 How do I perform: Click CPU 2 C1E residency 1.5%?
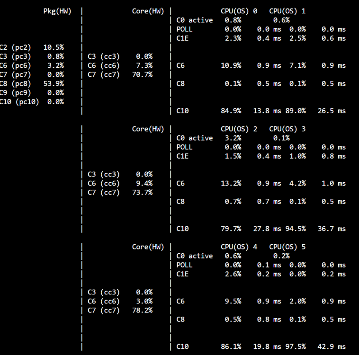(233, 156)
